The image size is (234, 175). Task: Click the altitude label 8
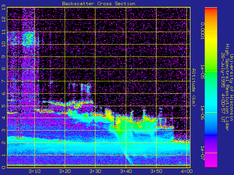click(x=3, y=69)
